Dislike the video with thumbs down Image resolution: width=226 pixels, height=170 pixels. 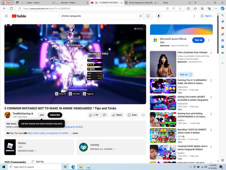coord(104,115)
